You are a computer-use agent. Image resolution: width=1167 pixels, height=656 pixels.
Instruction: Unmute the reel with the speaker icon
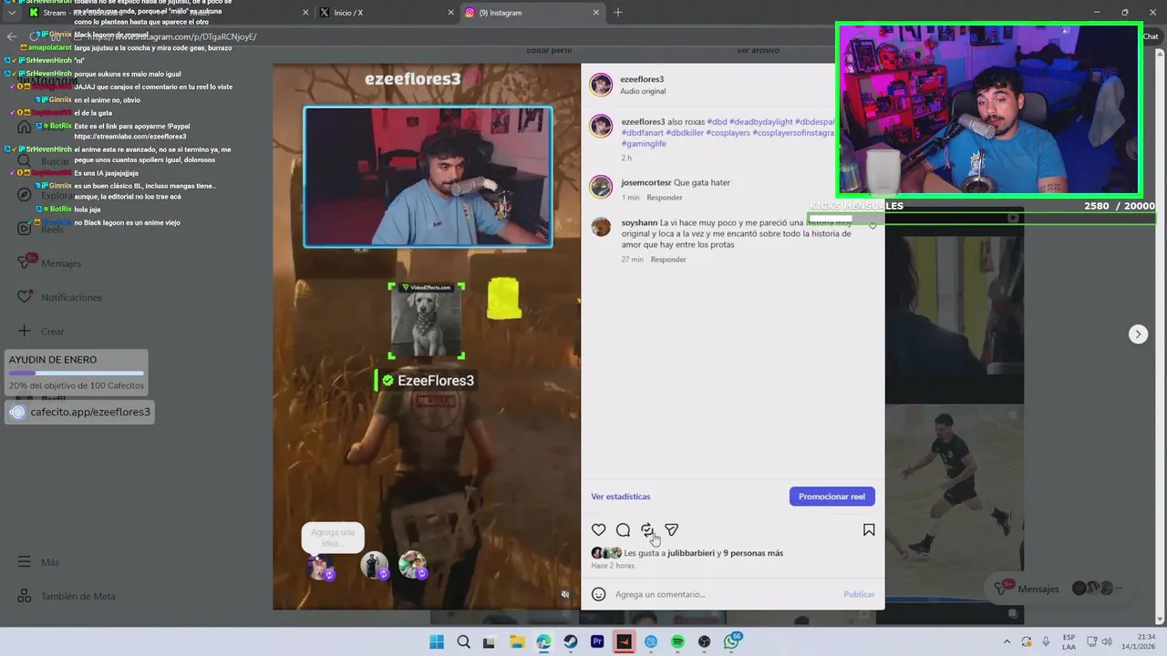565,594
